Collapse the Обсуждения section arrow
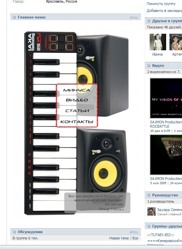Screen dimensions: 182x249 click(x=14, y=232)
